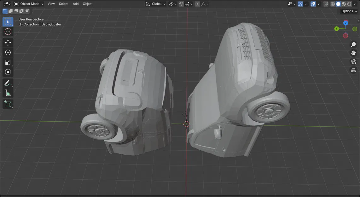Image resolution: width=360 pixels, height=197 pixels.
Task: Activate the Annotate tool
Action: (x=8, y=83)
